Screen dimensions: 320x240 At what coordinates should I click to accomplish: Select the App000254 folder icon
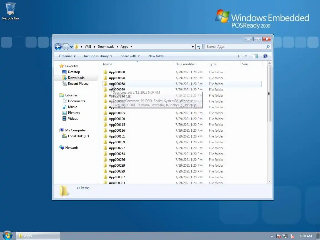[105, 154]
